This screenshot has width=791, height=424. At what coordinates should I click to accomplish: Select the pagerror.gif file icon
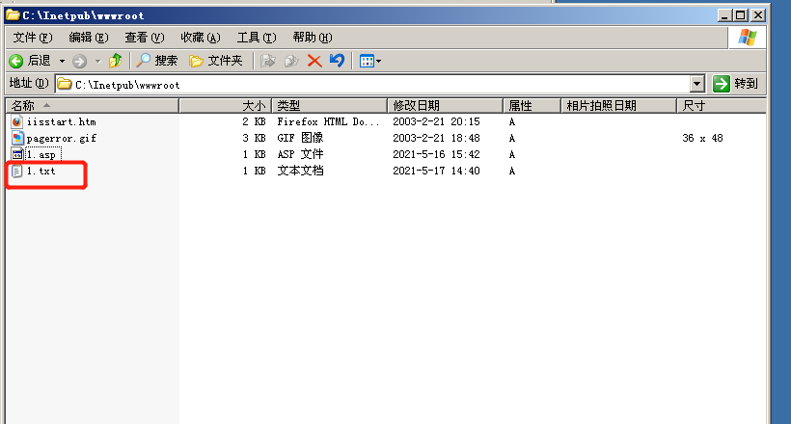(17, 138)
